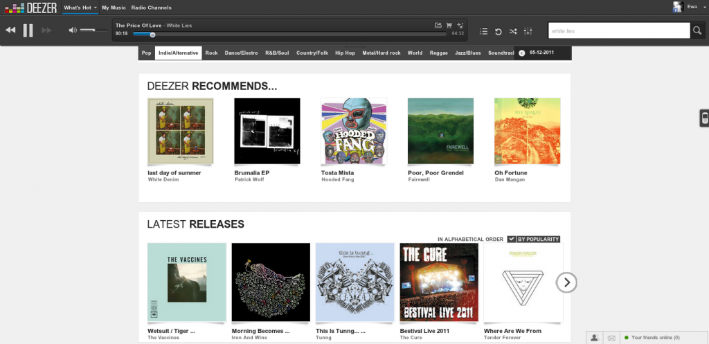The image size is (709, 344).
Task: Select the Country/Folk genre tab
Action: coord(312,53)
